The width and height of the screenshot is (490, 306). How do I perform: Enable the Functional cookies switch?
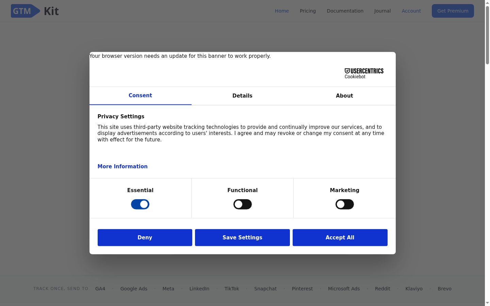point(242,204)
